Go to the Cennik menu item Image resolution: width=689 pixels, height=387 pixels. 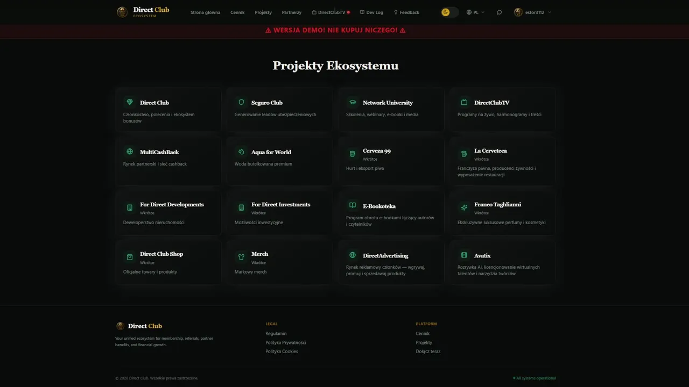pos(237,12)
